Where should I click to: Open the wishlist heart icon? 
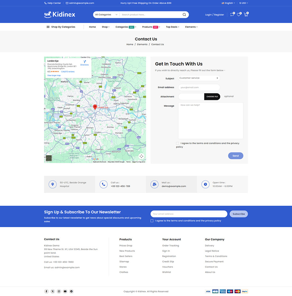(239, 14)
